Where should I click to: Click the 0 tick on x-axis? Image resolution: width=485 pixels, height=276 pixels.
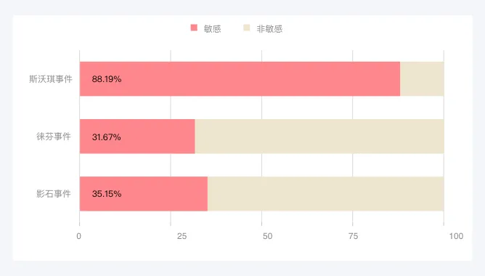click(79, 236)
